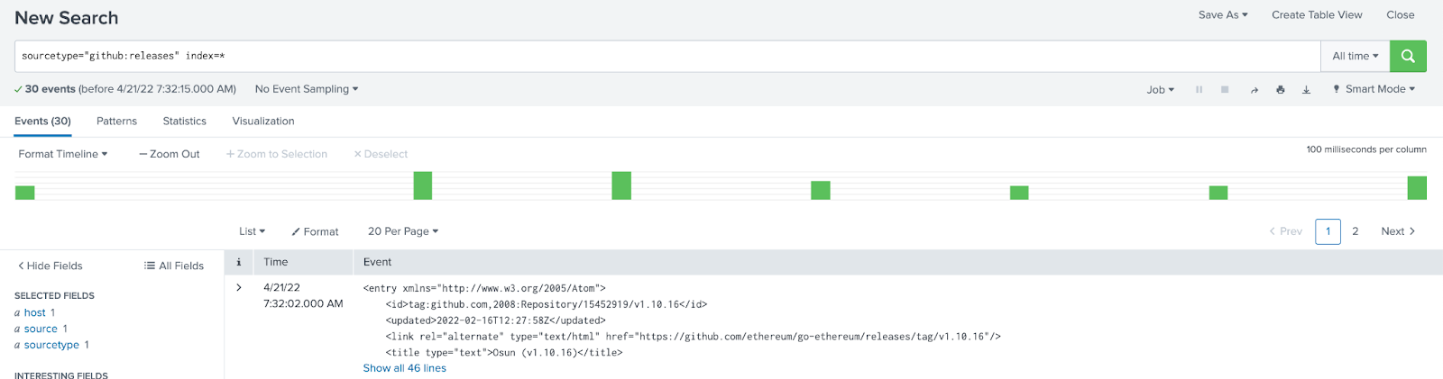
Task: Print the search results
Action: pos(1280,89)
